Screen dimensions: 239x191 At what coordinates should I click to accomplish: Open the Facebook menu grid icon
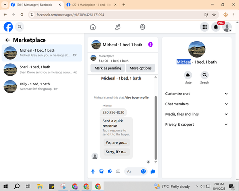[205, 27]
